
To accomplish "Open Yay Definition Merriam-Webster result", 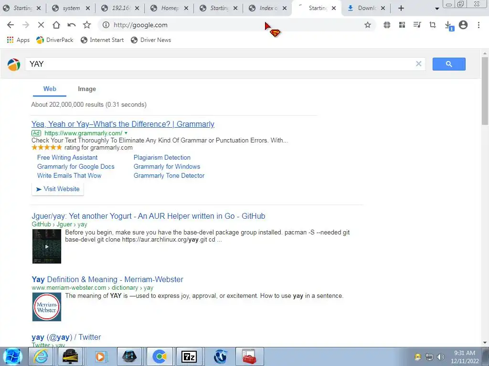I will pos(107,279).
